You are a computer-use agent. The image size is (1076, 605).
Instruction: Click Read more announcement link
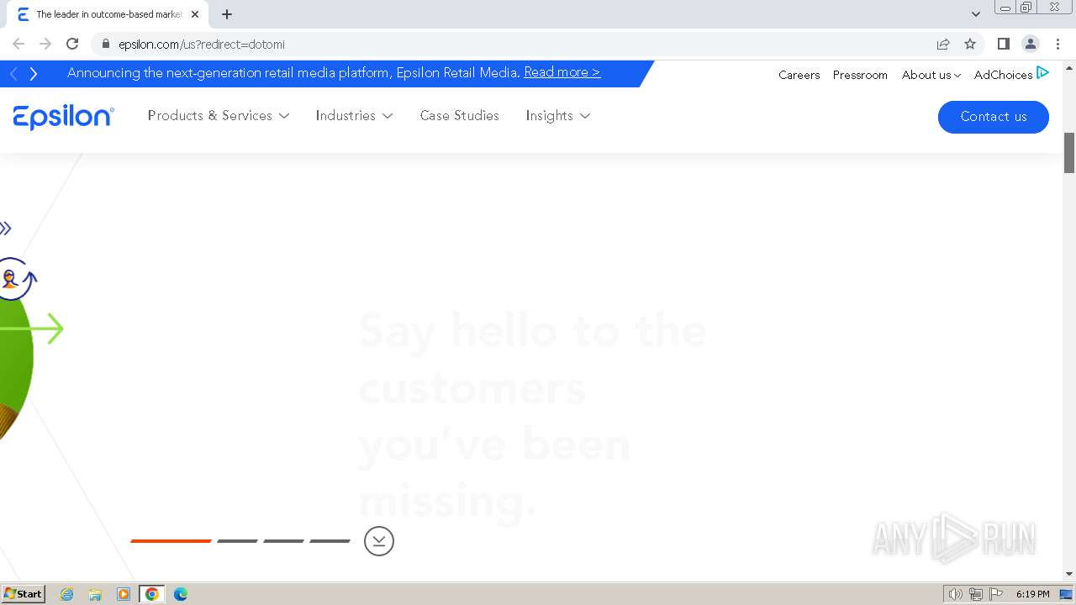[562, 72]
